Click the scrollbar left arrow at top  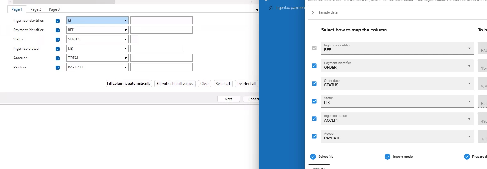(10, 2)
